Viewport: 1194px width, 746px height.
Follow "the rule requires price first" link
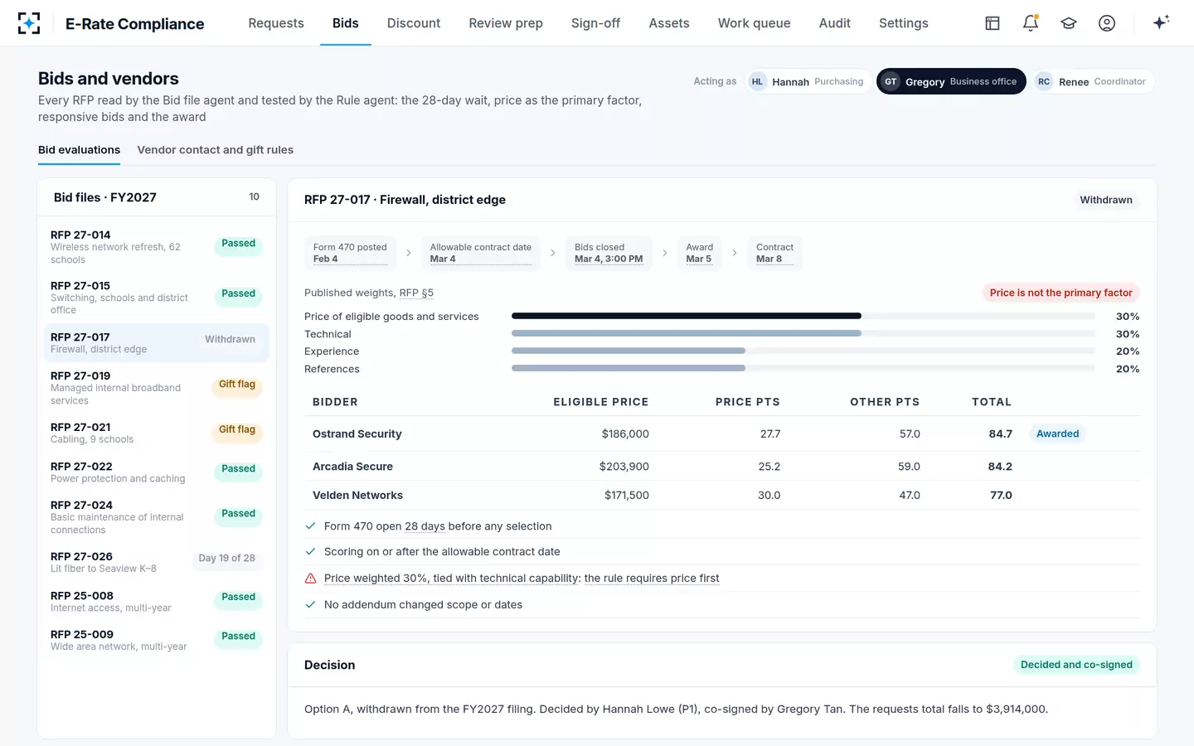tap(652, 579)
